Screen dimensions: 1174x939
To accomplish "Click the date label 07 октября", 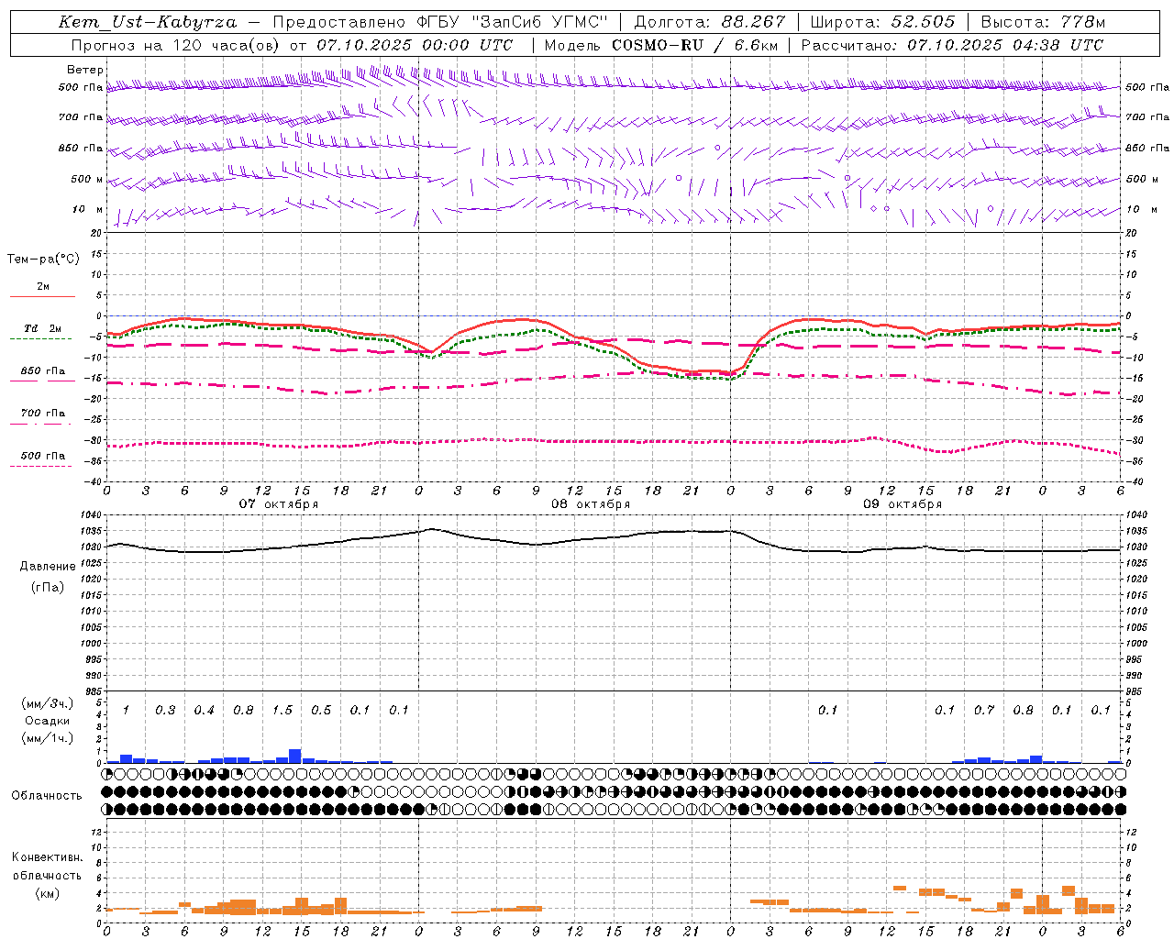I will 279,504.
